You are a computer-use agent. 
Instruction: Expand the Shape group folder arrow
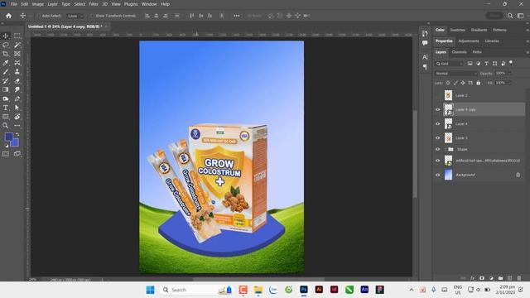pyautogui.click(x=446, y=149)
